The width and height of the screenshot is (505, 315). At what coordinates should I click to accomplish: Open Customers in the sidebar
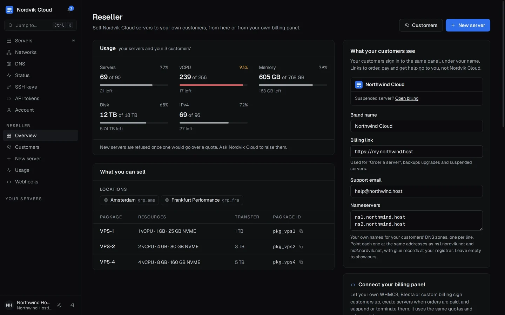[x=40, y=147]
